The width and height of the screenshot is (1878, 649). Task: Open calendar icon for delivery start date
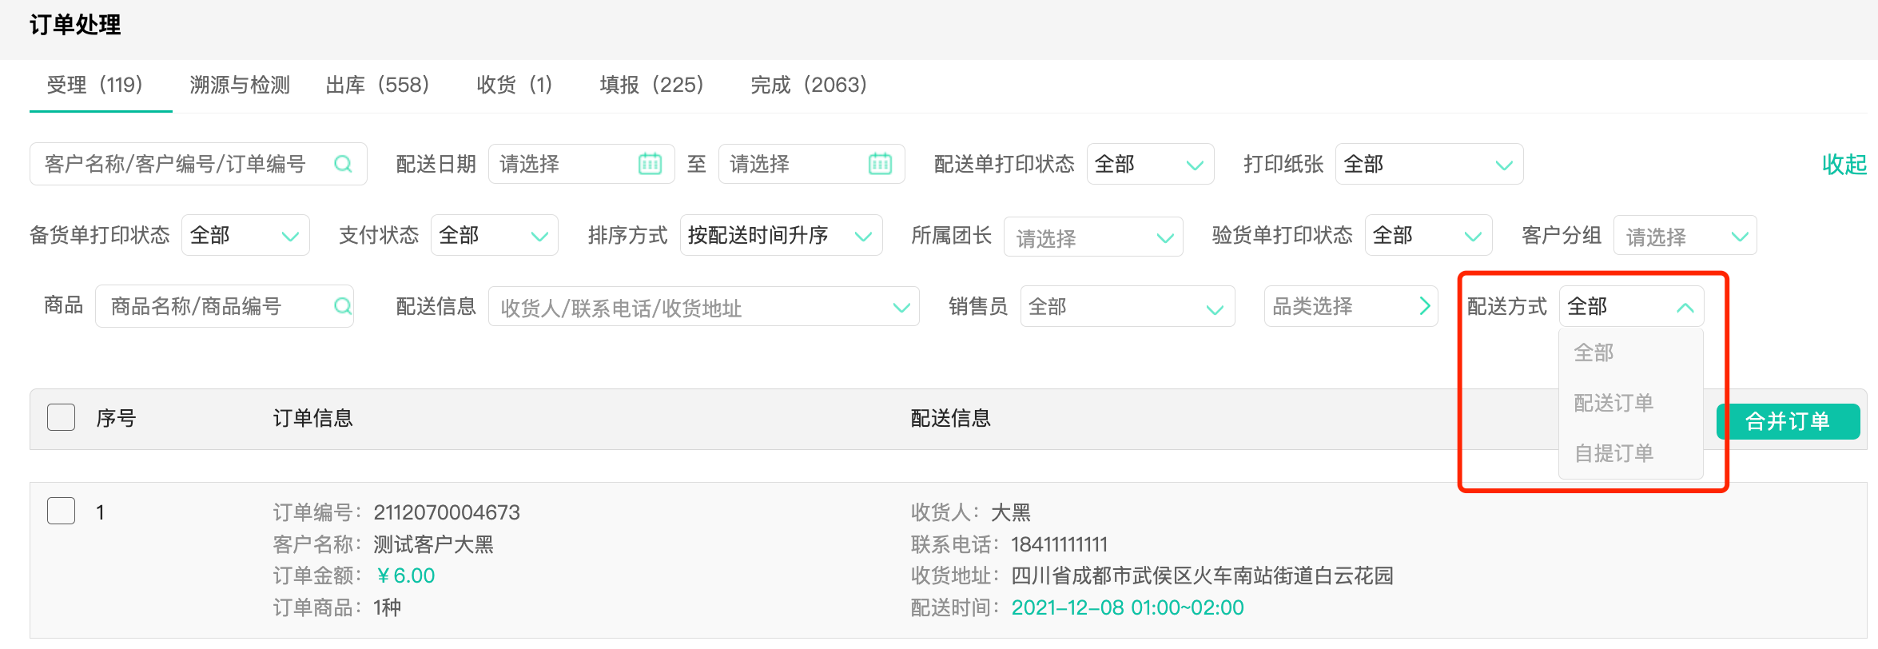coord(650,164)
